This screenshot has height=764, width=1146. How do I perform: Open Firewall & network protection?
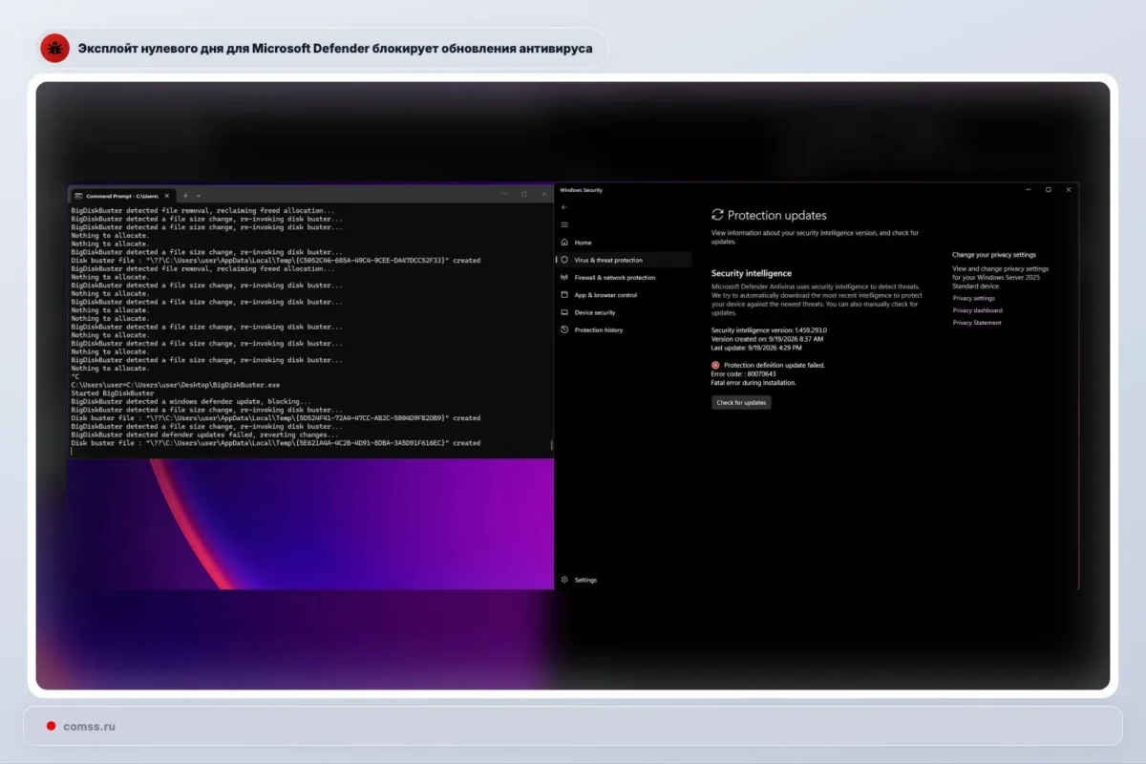click(615, 278)
